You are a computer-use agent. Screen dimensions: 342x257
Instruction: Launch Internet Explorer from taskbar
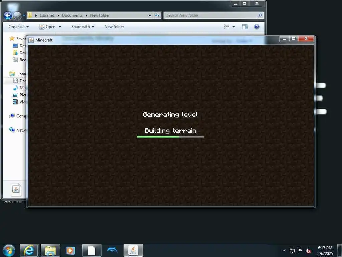(x=29, y=250)
